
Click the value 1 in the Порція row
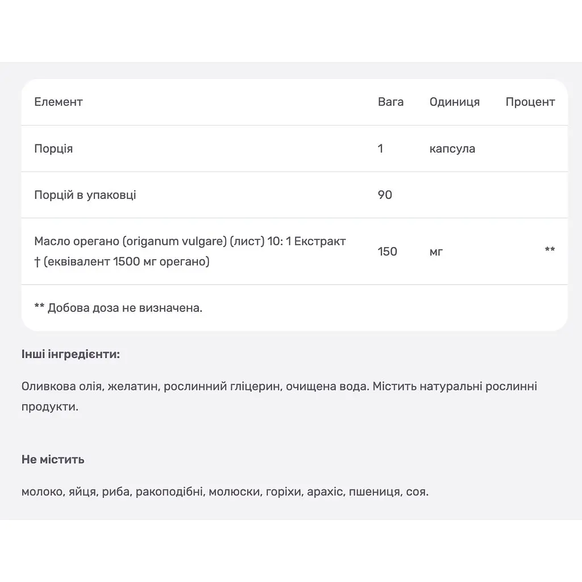pos(380,148)
